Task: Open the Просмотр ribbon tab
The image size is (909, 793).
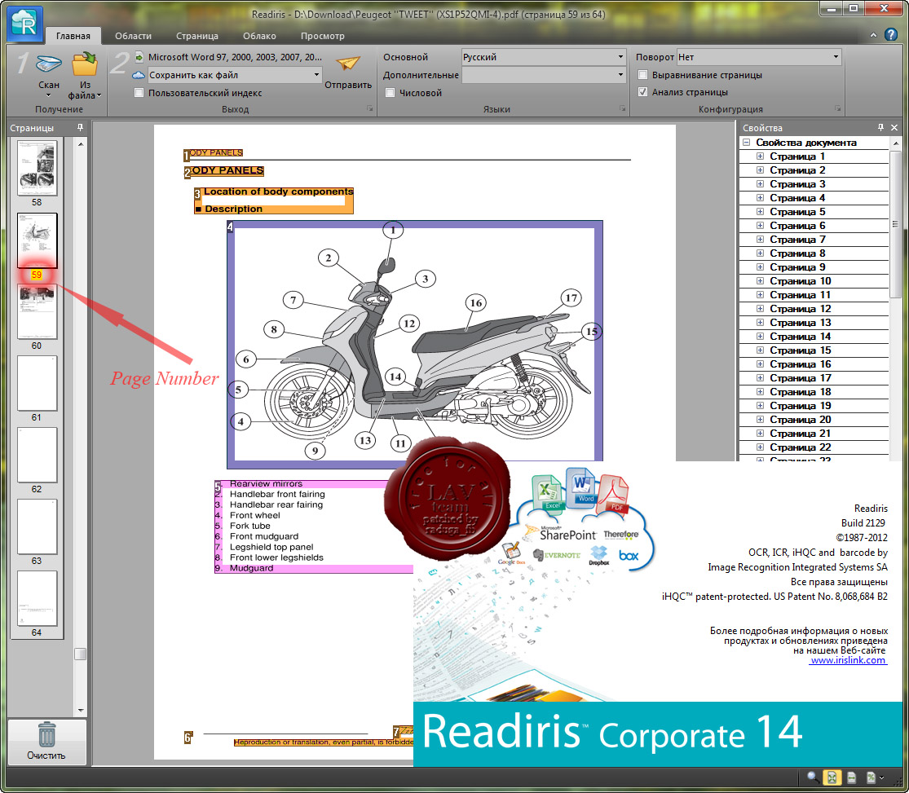Action: click(322, 36)
